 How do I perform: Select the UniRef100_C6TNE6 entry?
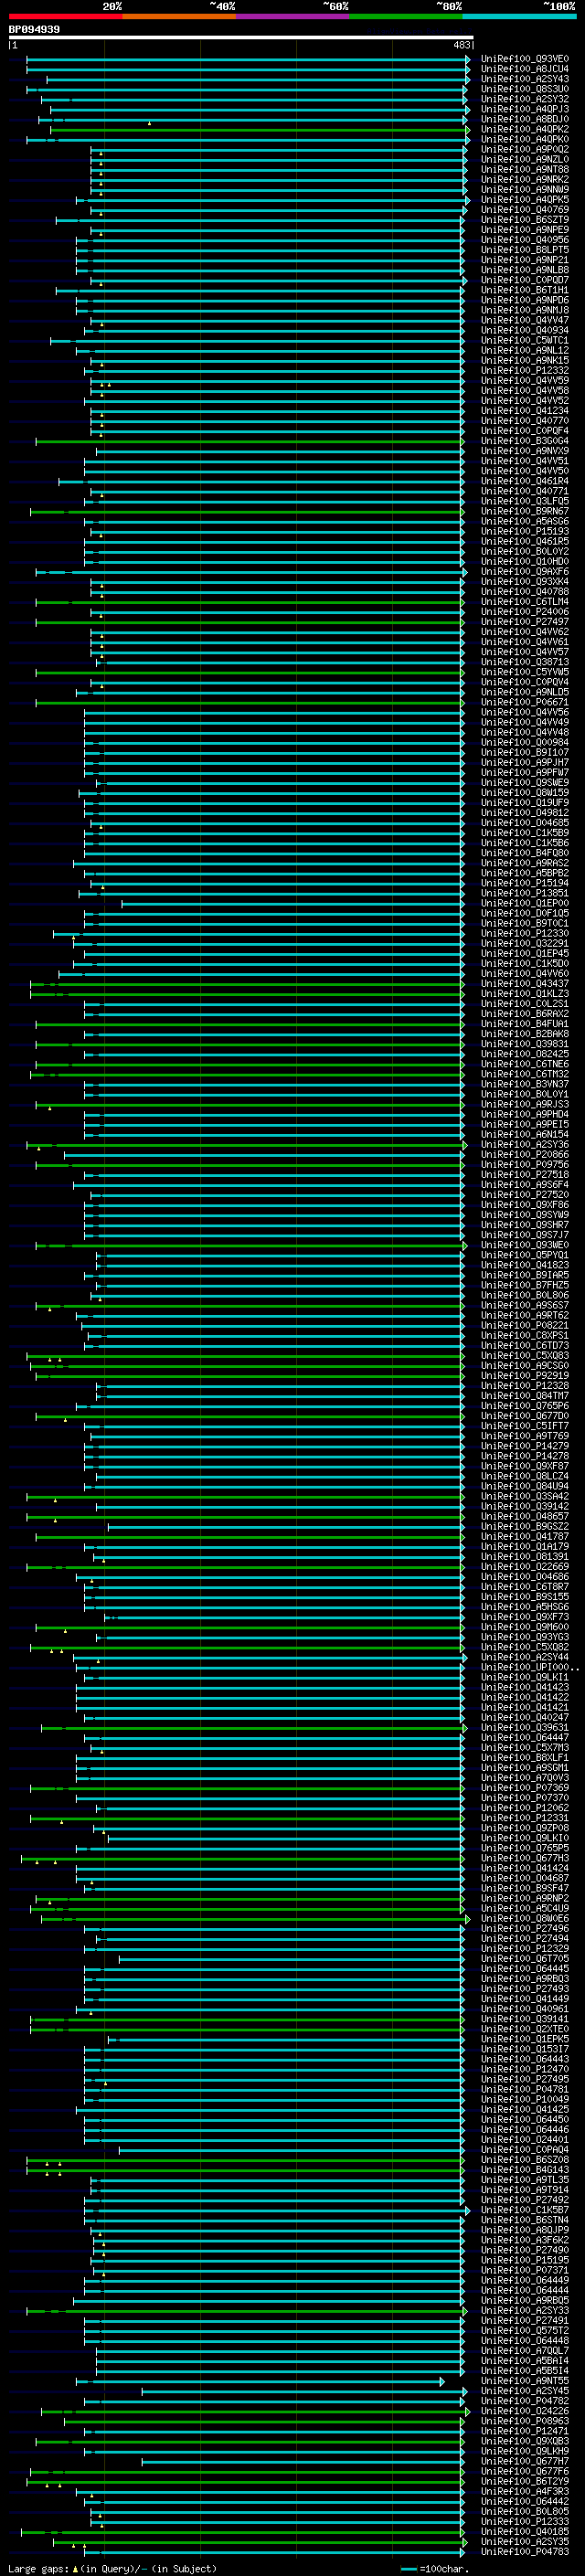tap(525, 1064)
